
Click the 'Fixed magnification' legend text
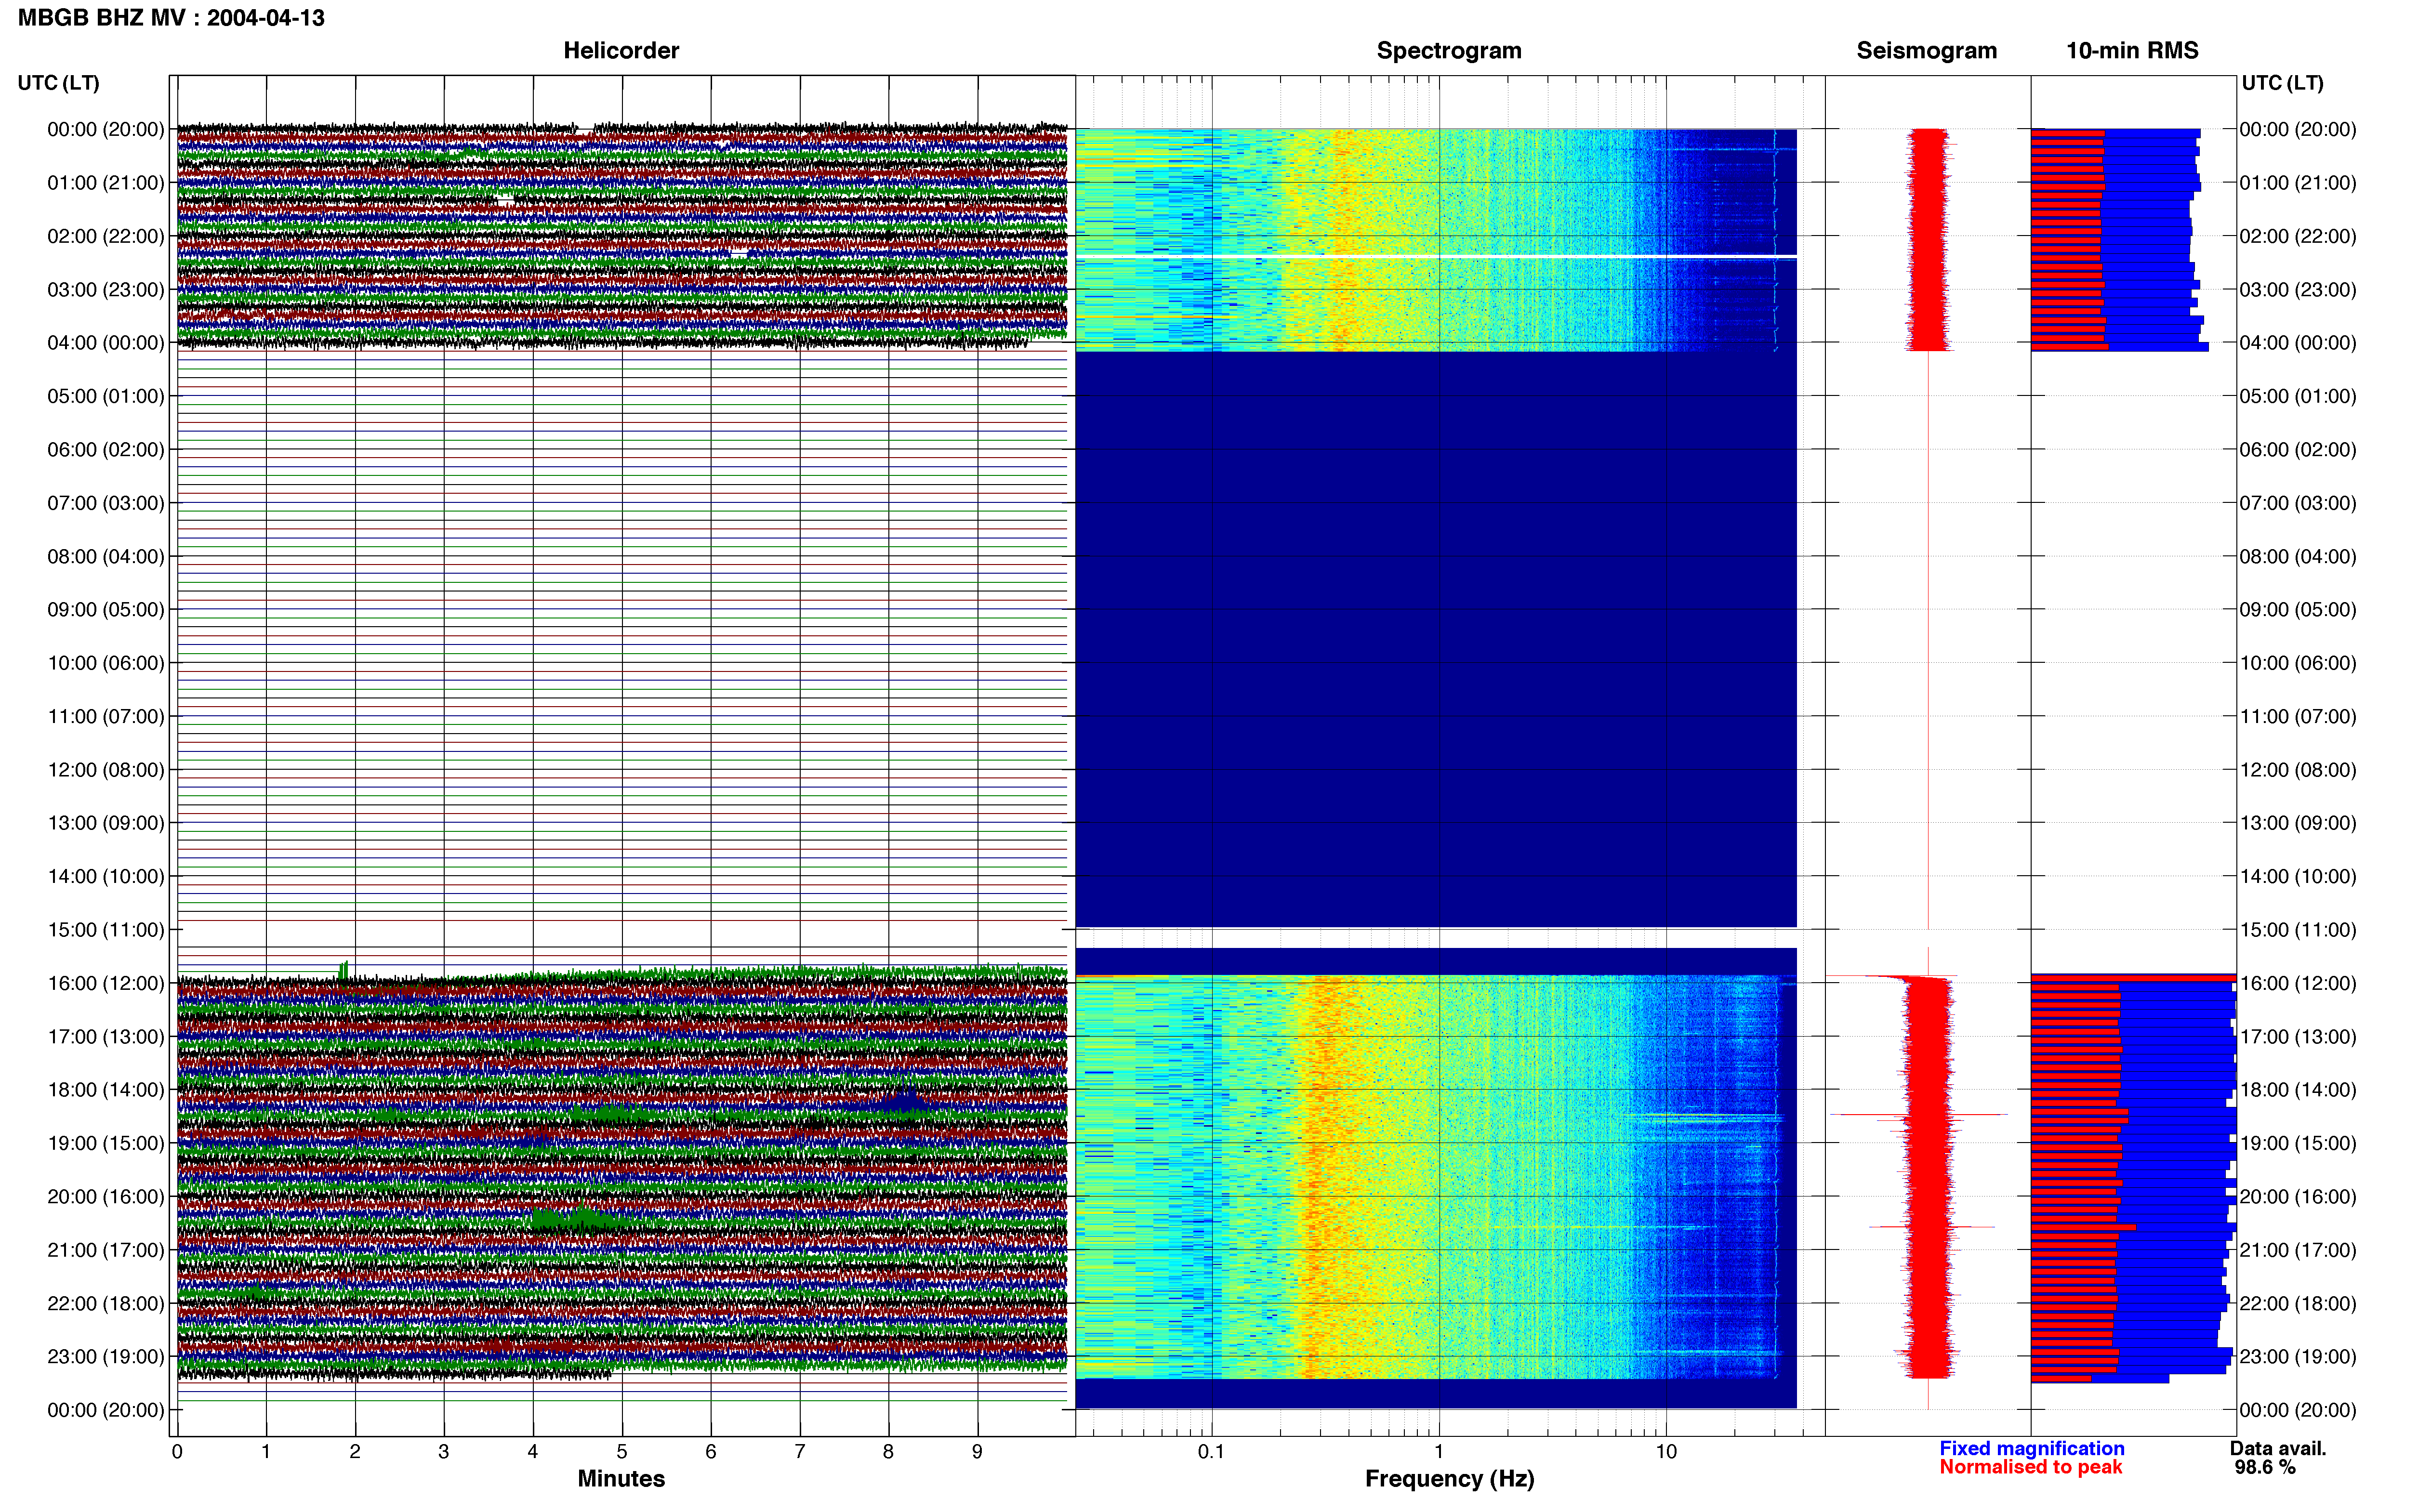click(2031, 1448)
